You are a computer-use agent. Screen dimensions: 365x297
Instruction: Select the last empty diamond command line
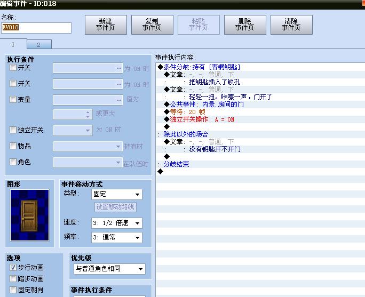click(x=260, y=171)
